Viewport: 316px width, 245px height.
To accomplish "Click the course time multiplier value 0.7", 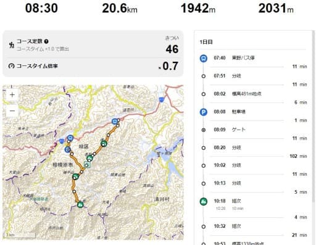I will 170,66.
